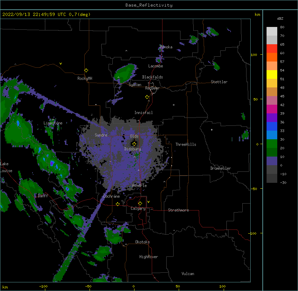
Task: Click the Innisfail city label
Action: 143,113
